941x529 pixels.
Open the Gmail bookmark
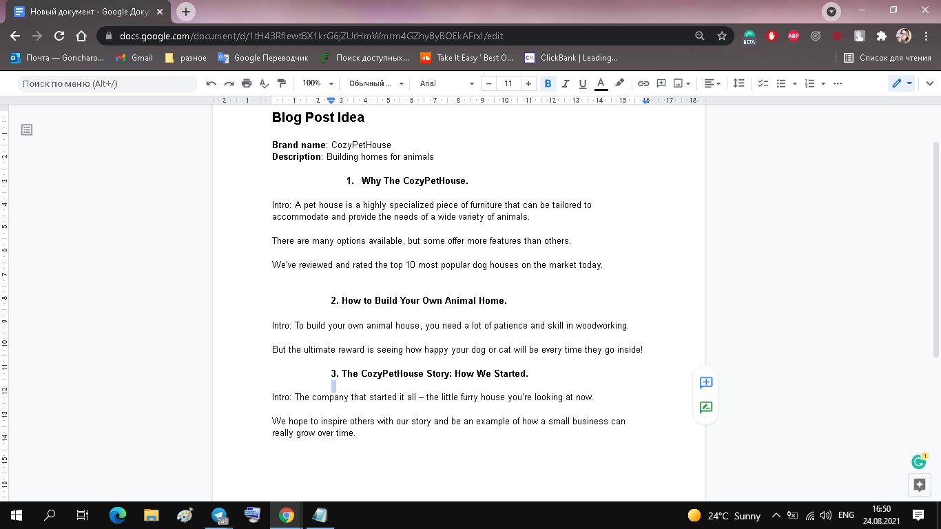pyautogui.click(x=134, y=58)
